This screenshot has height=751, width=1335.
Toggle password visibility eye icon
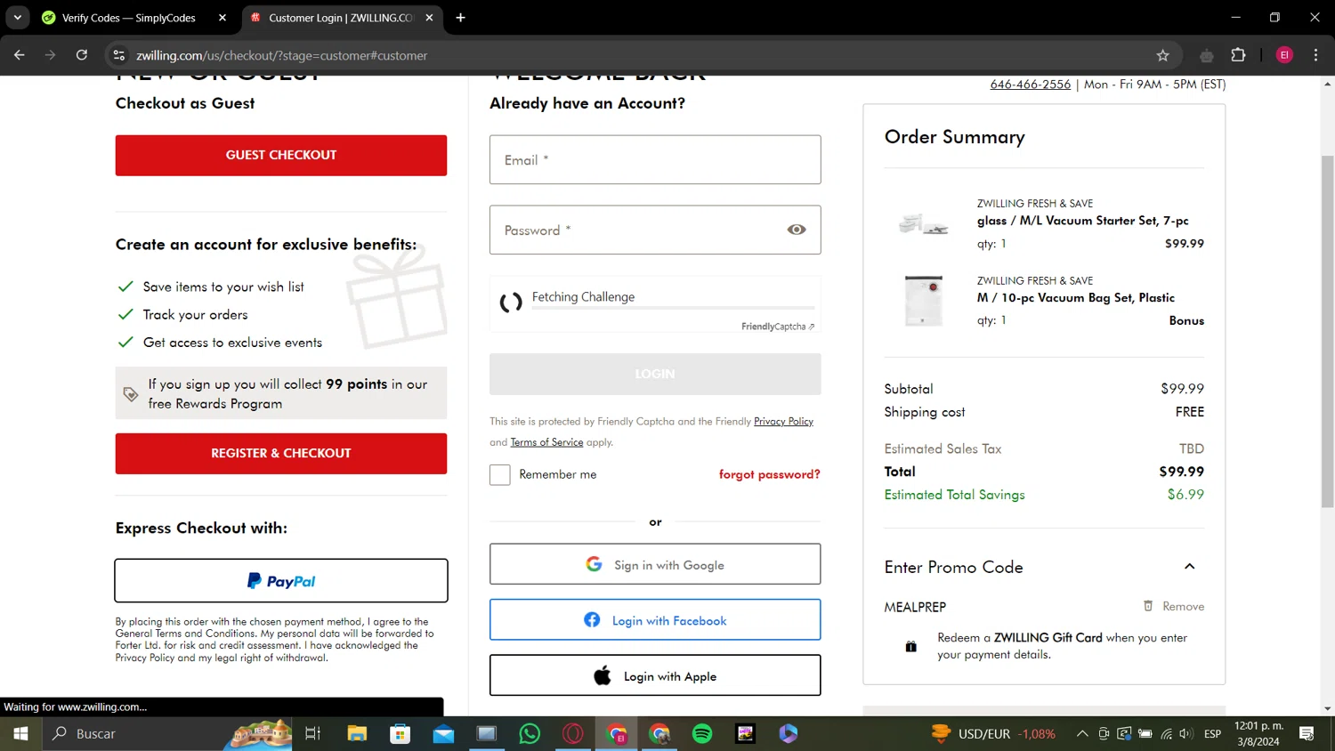(797, 230)
